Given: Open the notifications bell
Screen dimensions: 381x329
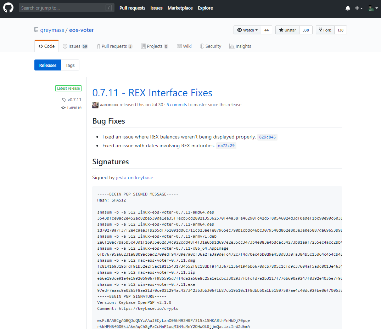Looking at the screenshot, I should click(348, 8).
